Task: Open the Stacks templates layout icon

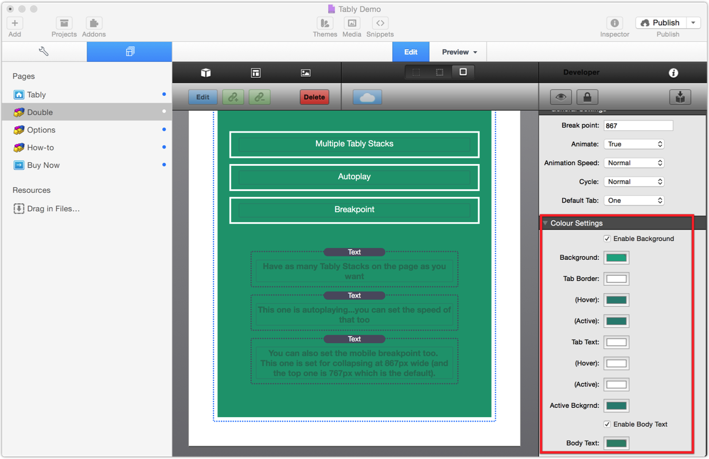Action: 256,73
